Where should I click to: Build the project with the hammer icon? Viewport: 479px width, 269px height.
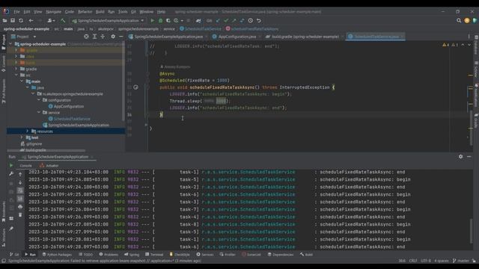63,20
